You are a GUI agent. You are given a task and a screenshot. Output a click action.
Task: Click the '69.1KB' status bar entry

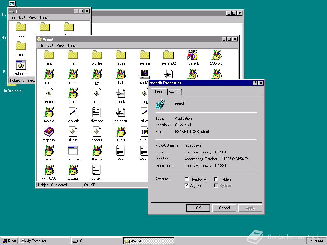[x=89, y=185]
